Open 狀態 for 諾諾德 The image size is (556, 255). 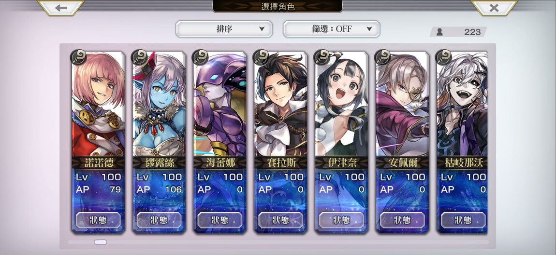tap(98, 220)
